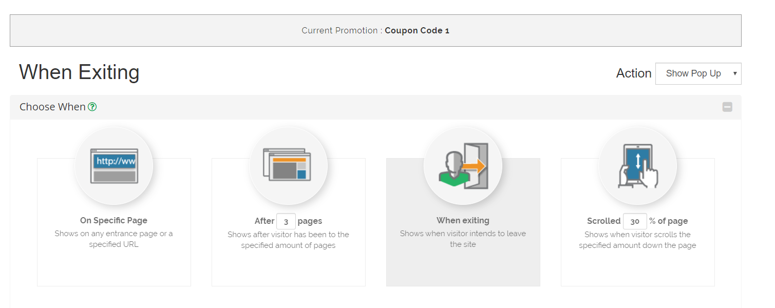The width and height of the screenshot is (775, 308).
Task: Click the person leaving door icon
Action: tap(463, 166)
